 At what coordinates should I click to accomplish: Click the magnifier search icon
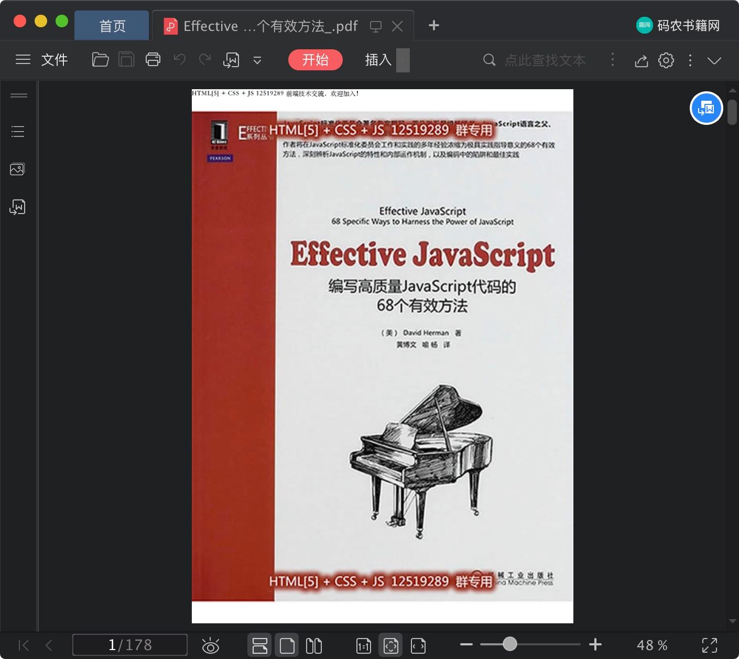tap(489, 60)
